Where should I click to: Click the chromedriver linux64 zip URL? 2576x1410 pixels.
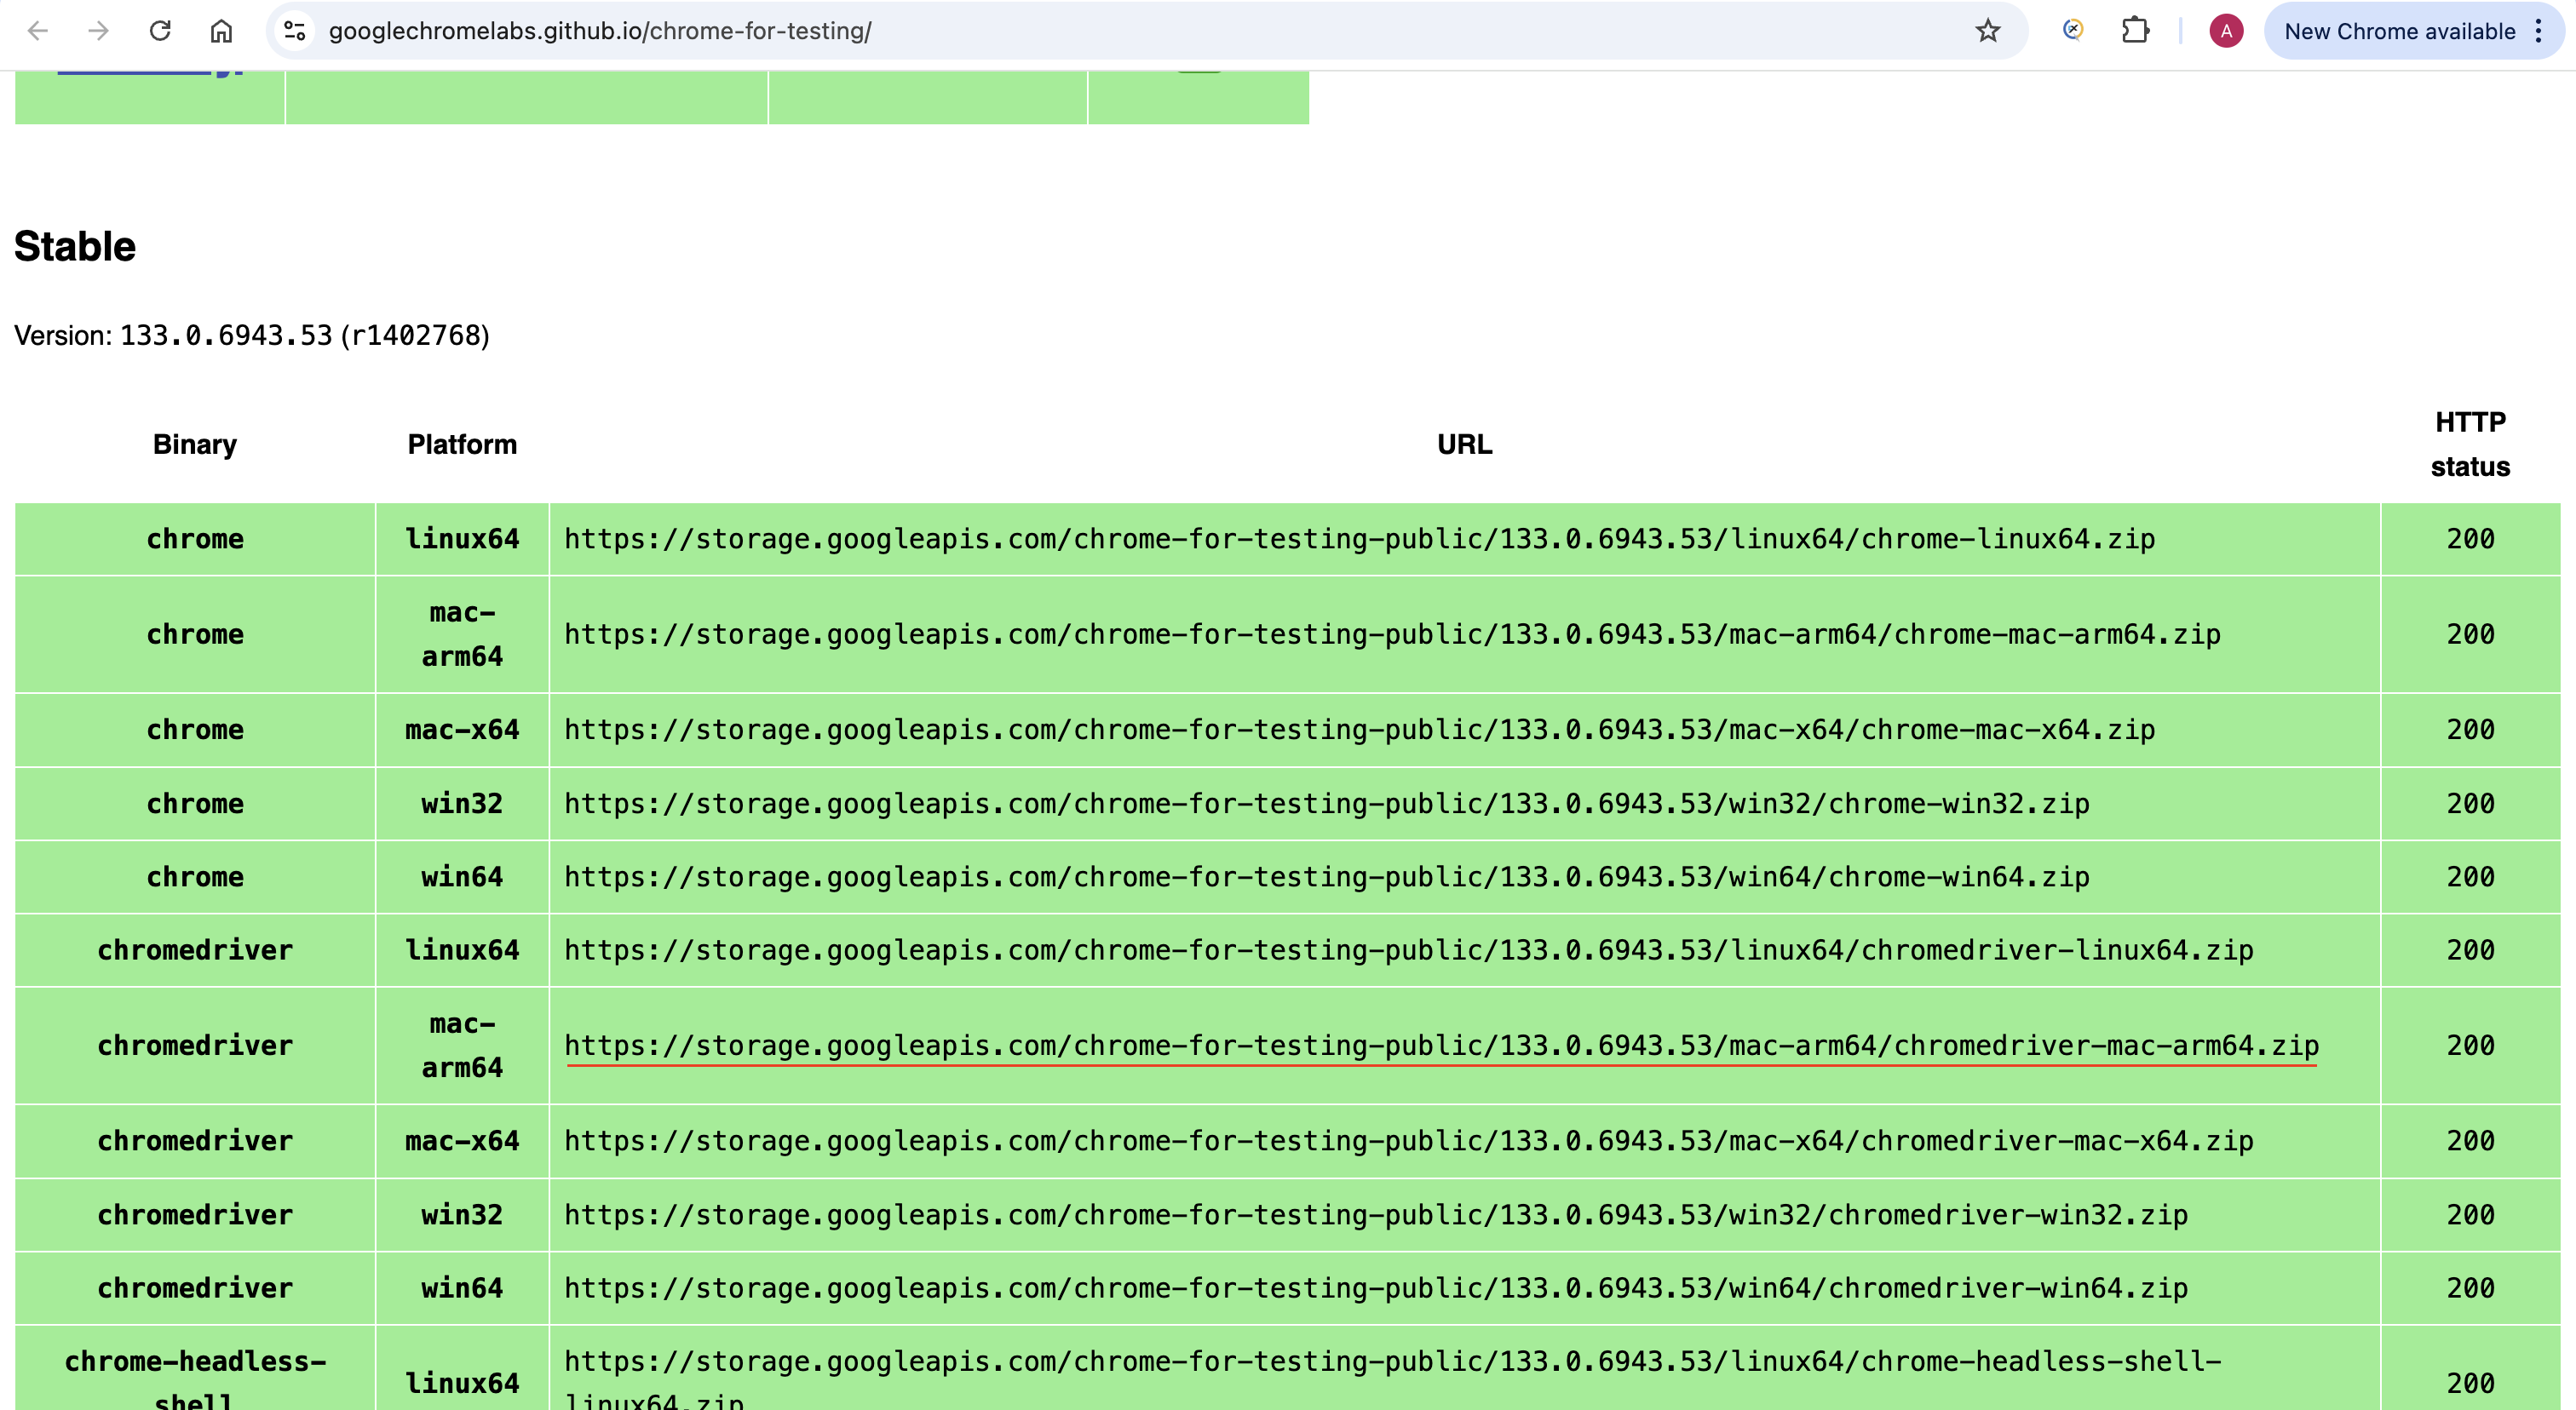pos(1408,949)
